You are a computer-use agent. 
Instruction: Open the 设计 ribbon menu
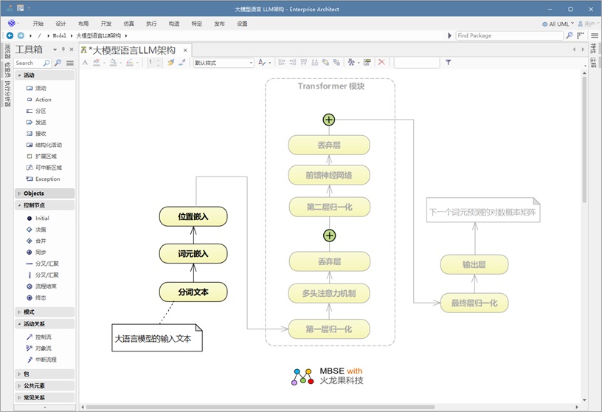60,24
